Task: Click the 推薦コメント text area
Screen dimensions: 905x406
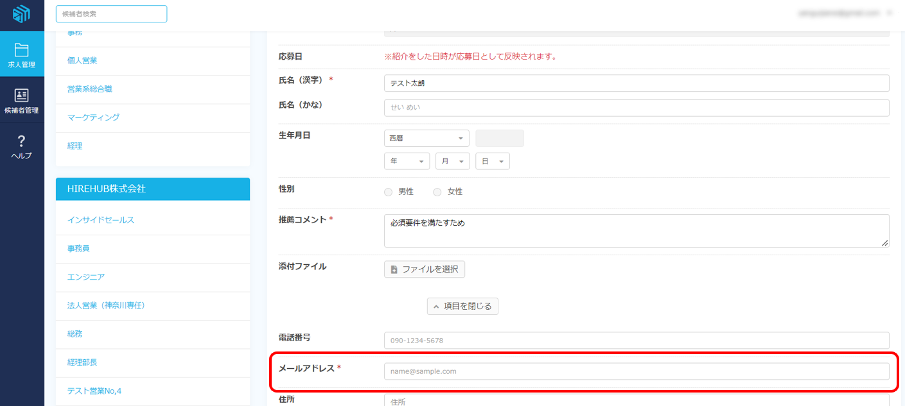Action: [x=636, y=231]
